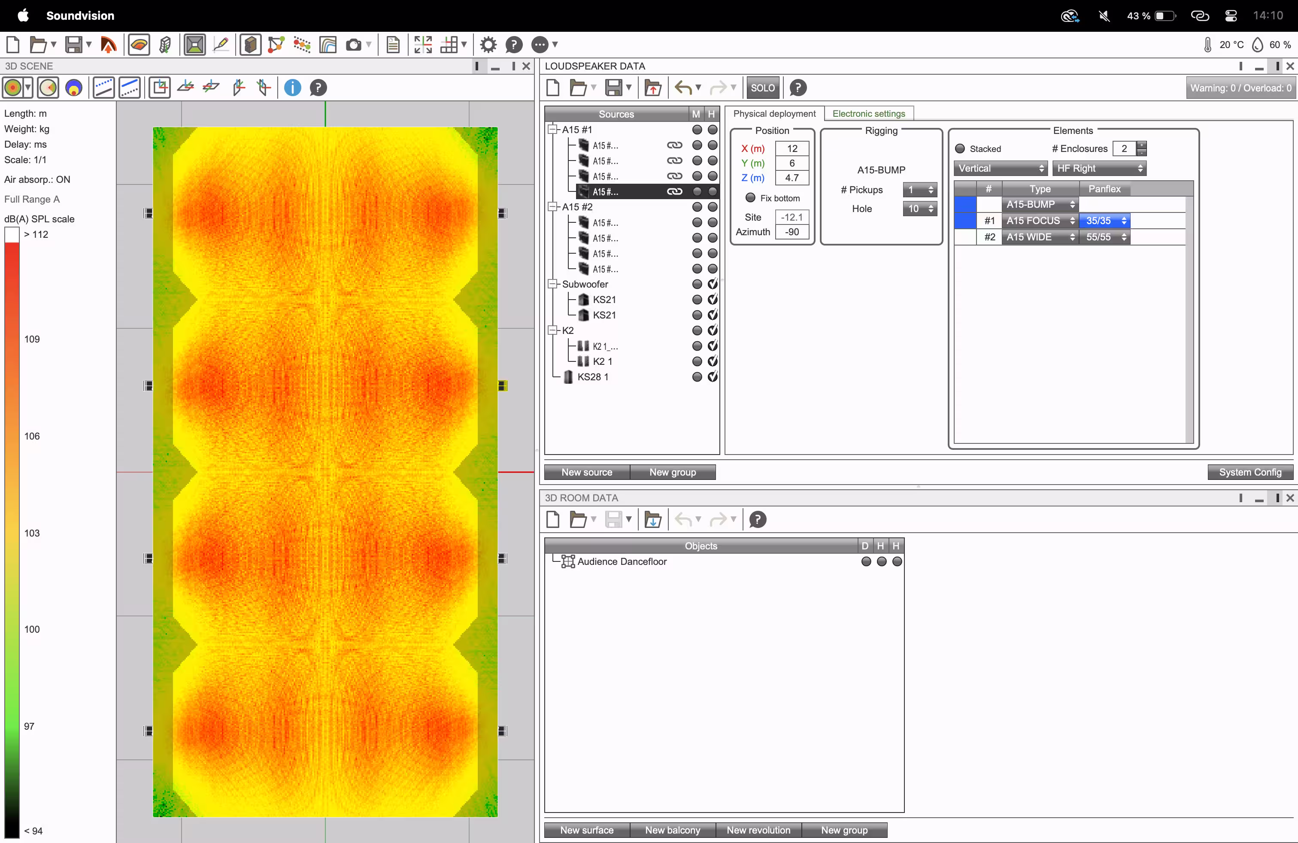The height and width of the screenshot is (843, 1298).
Task: Open the settings gear in main toolbar
Action: click(488, 45)
